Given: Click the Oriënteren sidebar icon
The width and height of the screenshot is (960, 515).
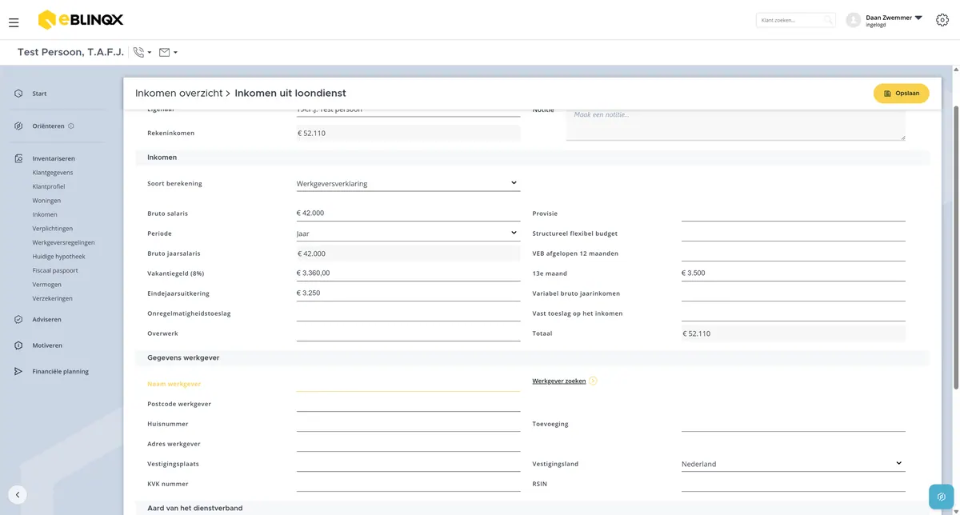Looking at the screenshot, I should pos(18,126).
